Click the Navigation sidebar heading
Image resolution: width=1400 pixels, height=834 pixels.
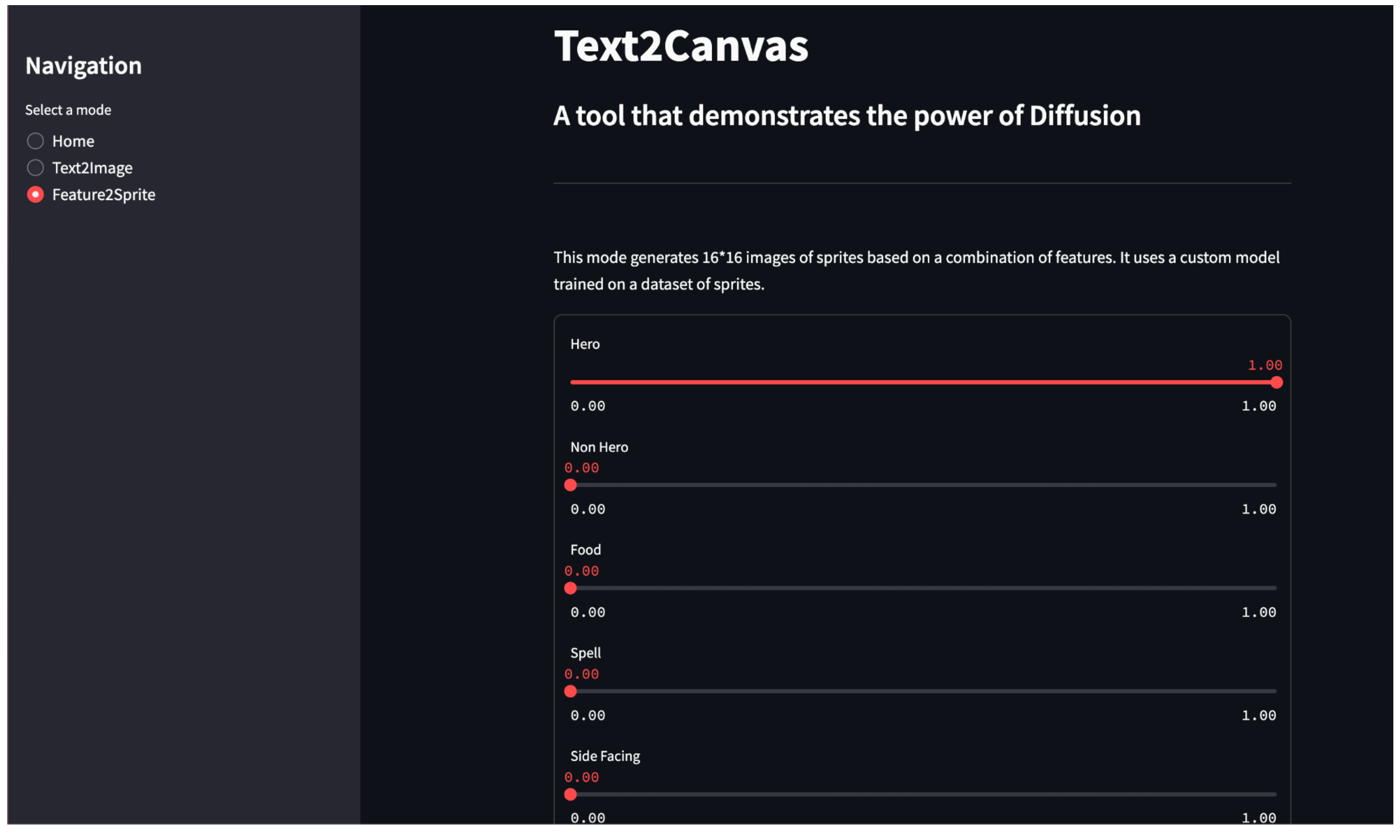click(x=84, y=66)
